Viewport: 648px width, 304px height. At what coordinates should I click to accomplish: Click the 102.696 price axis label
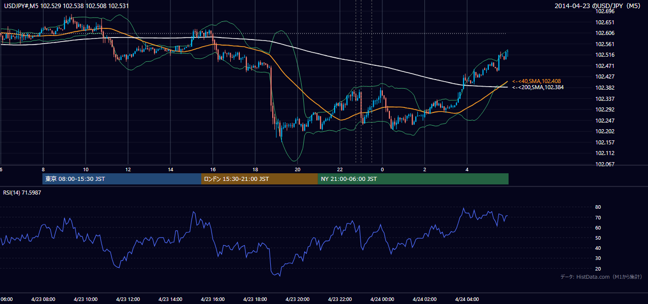tap(604, 11)
